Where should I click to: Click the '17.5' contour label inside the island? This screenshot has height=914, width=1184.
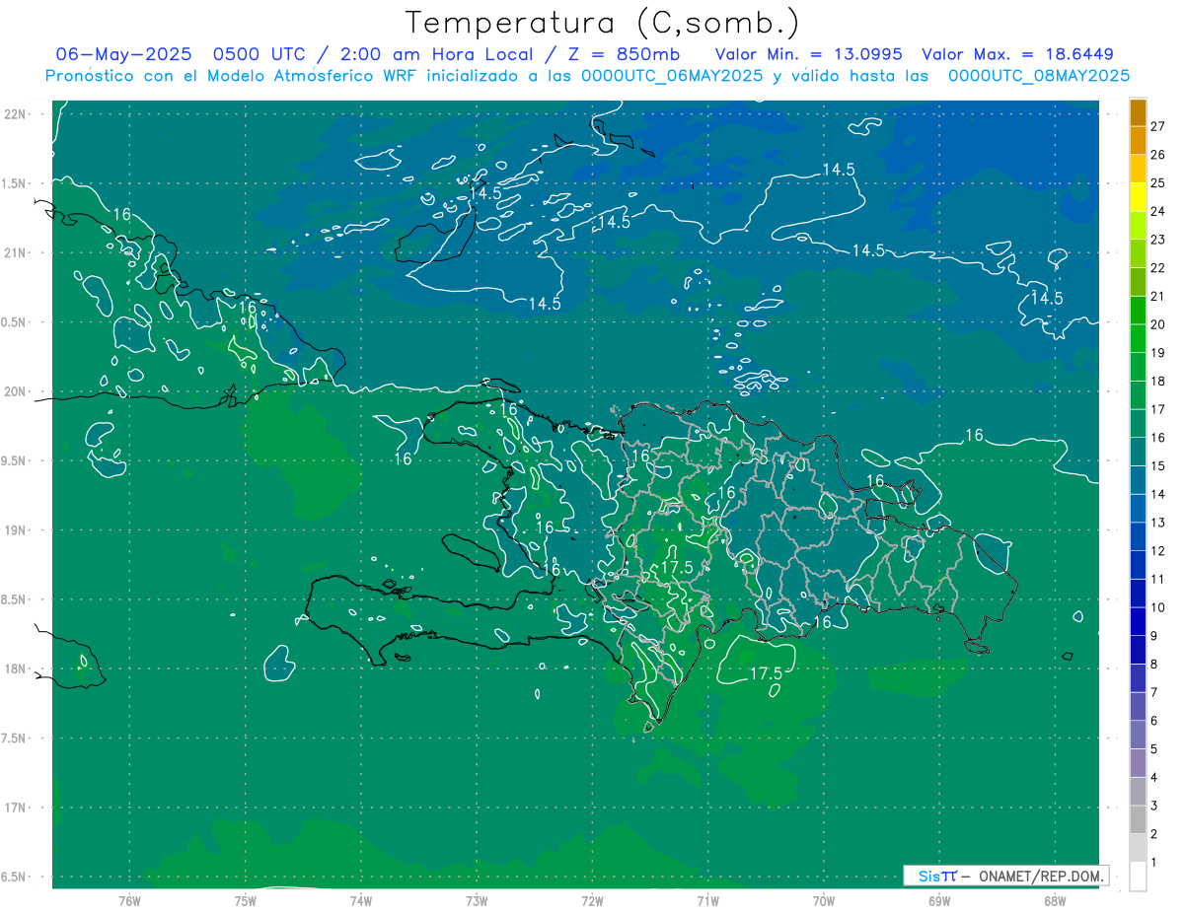coord(677,567)
